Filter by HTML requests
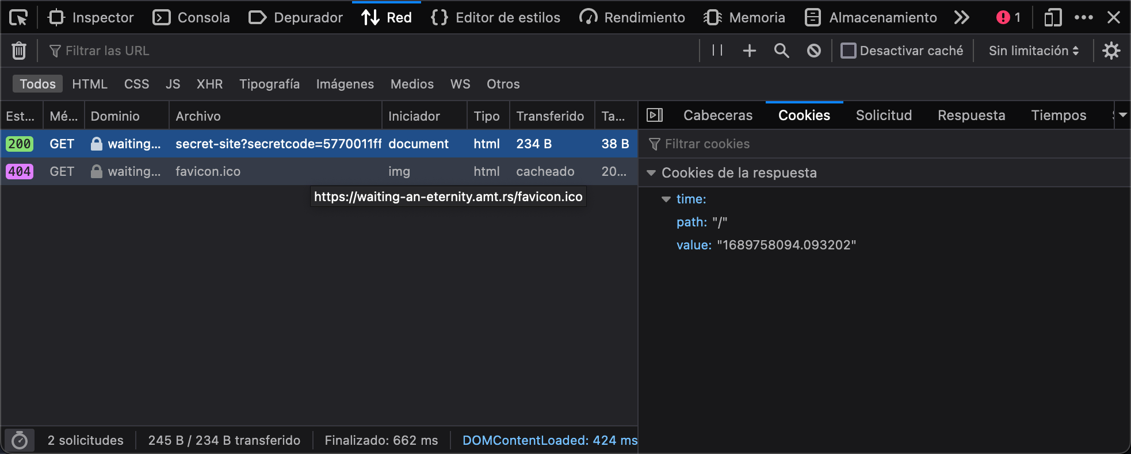The image size is (1131, 454). [90, 84]
